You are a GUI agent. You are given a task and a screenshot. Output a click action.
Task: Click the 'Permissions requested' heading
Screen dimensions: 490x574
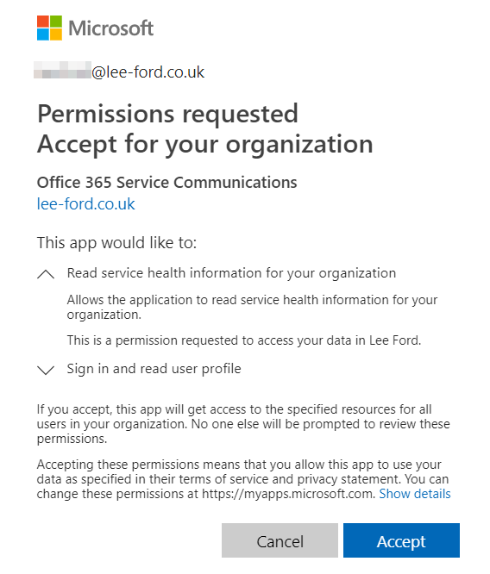click(x=168, y=114)
